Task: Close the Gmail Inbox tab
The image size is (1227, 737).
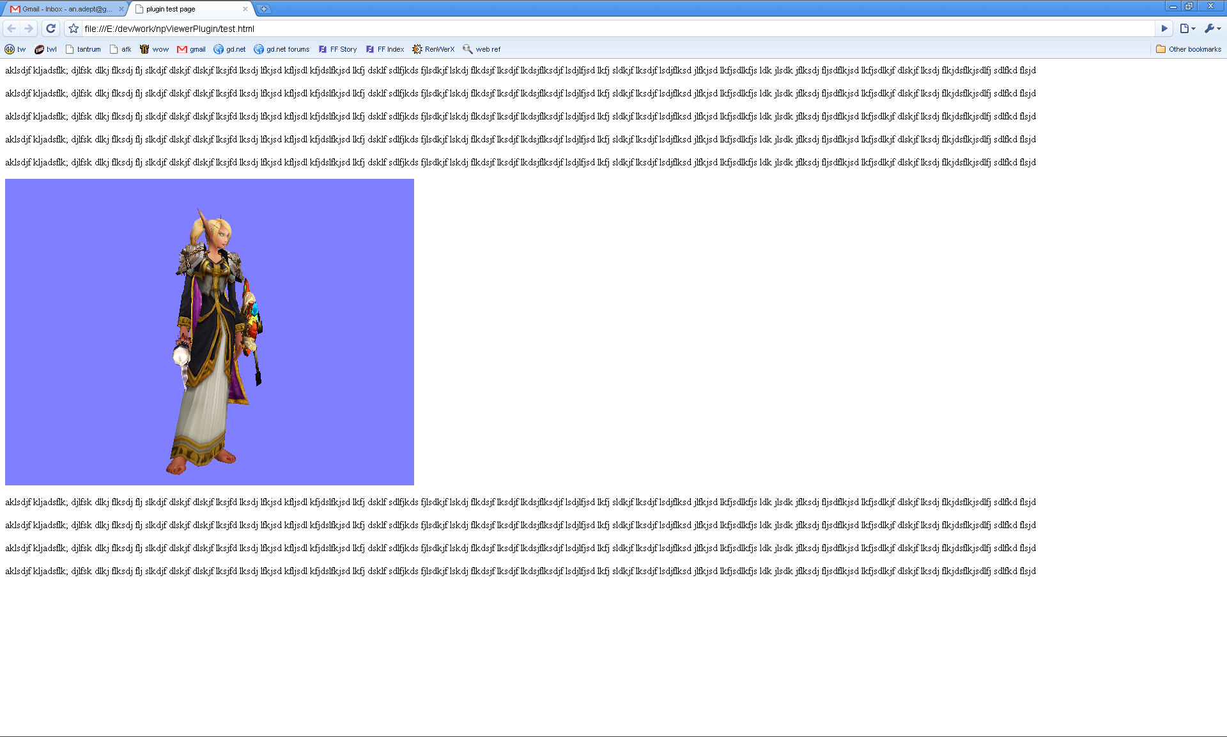Action: coord(121,9)
